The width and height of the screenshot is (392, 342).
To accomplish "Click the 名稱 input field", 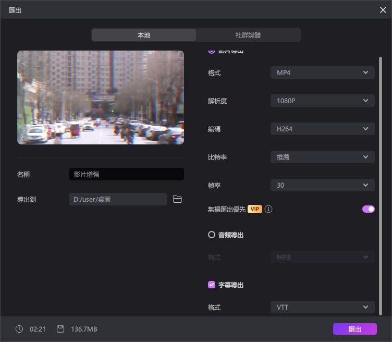I will point(126,175).
